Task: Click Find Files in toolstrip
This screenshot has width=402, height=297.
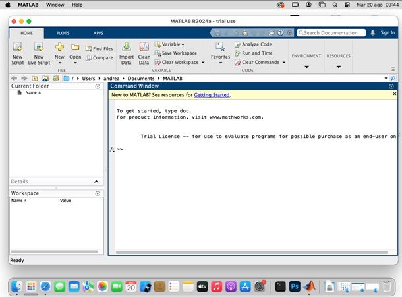Action: [100, 49]
